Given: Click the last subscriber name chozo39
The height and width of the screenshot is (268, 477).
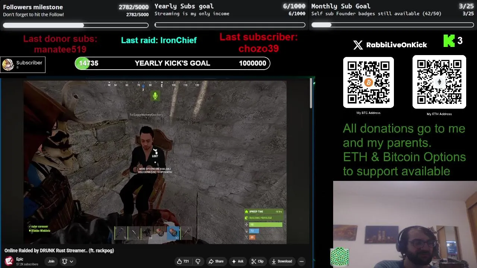Looking at the screenshot, I should coord(259,49).
